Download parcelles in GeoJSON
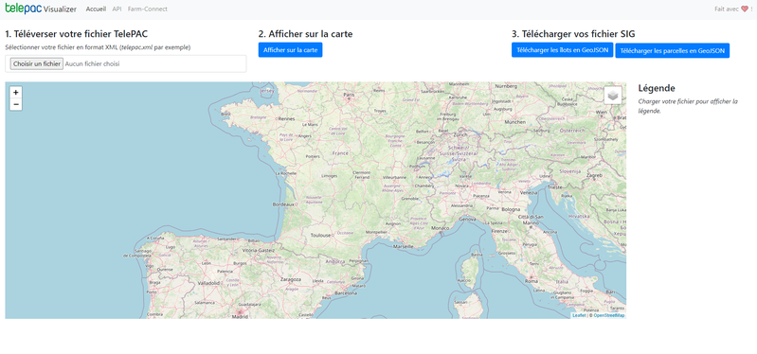757x354 pixels. (x=672, y=51)
